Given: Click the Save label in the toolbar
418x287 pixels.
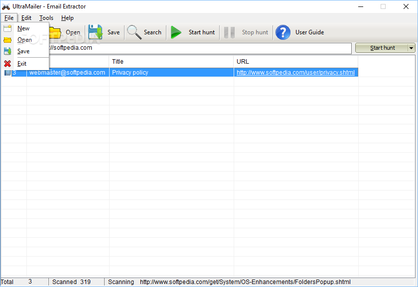Looking at the screenshot, I should pyautogui.click(x=114, y=32).
